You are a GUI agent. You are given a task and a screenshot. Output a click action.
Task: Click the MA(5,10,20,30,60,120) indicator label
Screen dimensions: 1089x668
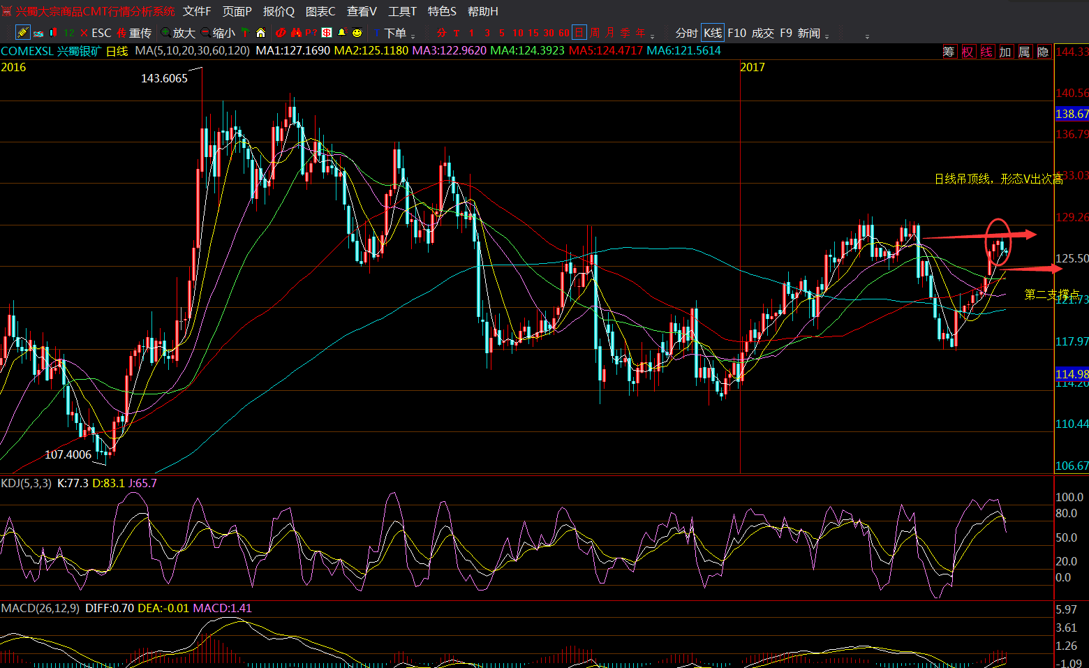click(x=192, y=50)
